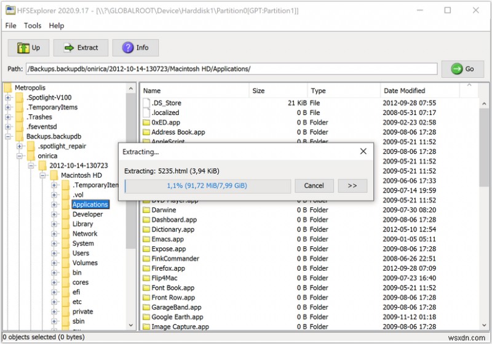Click the Applications folder icon in tree
The width and height of the screenshot is (492, 344).
(x=66, y=204)
